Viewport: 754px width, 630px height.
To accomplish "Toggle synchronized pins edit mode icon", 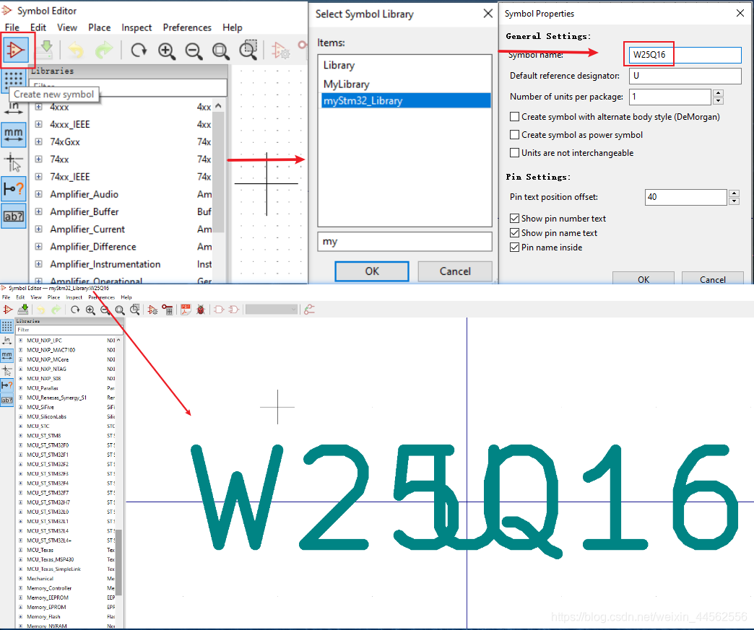I will [309, 310].
